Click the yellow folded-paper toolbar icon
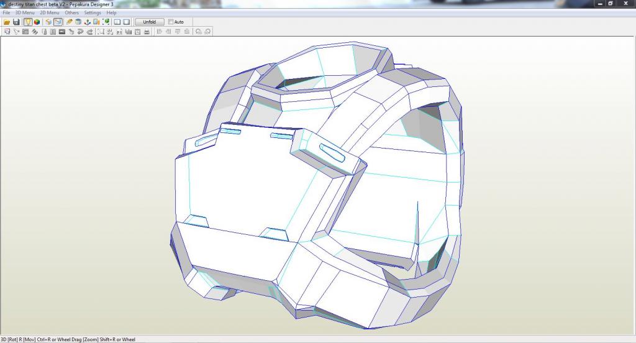Image resolution: width=636 pixels, height=343 pixels. click(48, 22)
